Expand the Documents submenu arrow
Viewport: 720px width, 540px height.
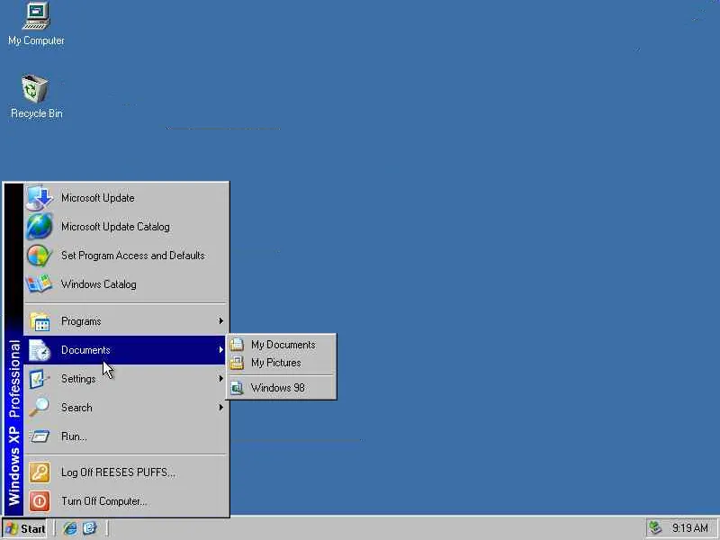click(x=220, y=350)
